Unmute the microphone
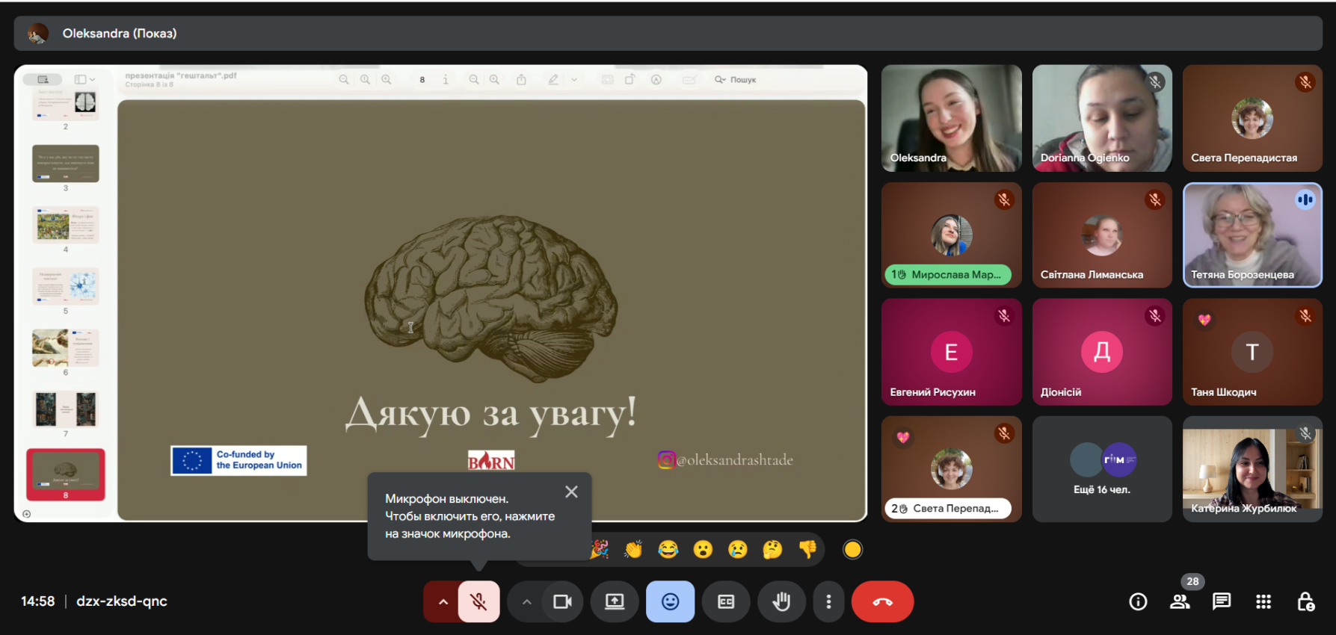1336x635 pixels. [478, 601]
